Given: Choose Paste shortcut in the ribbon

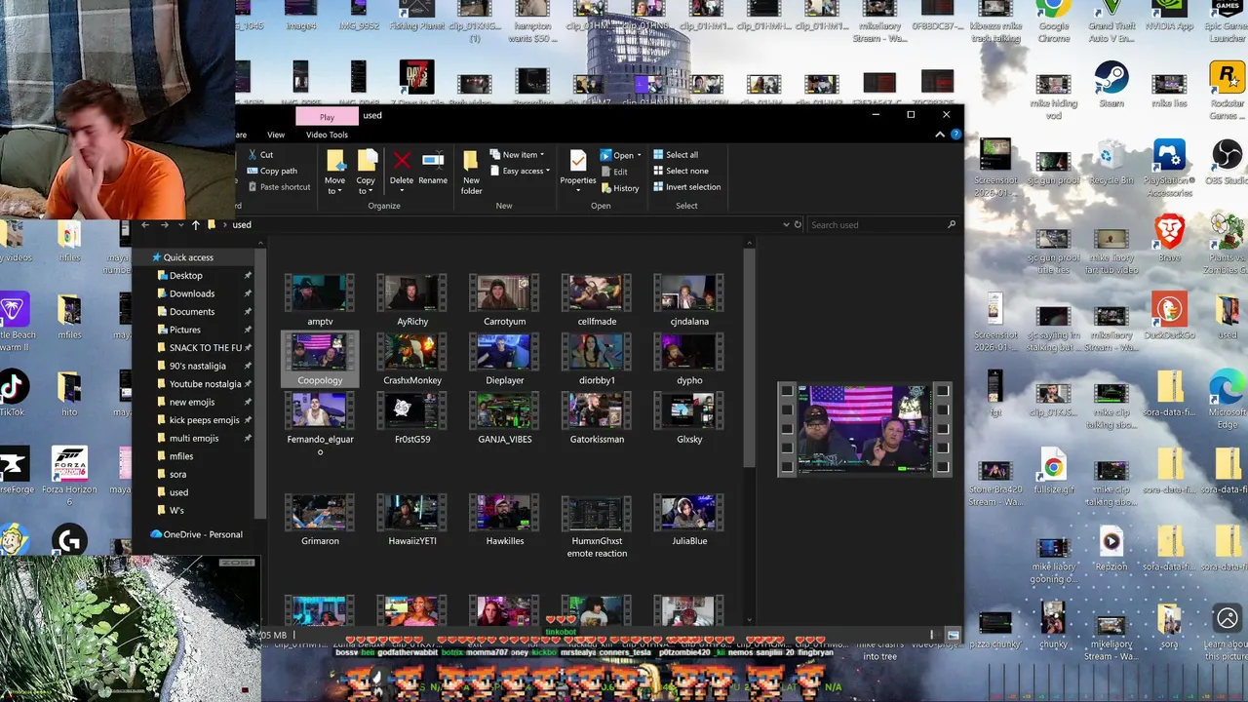Looking at the screenshot, I should pyautogui.click(x=279, y=187).
